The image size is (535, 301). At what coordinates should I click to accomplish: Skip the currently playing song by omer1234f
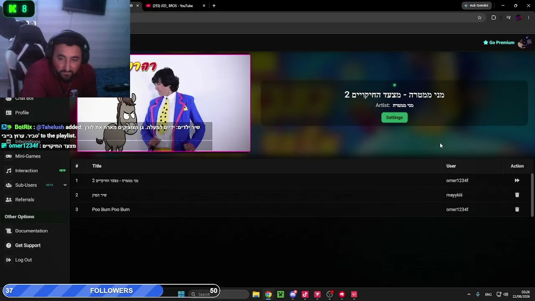[517, 181]
